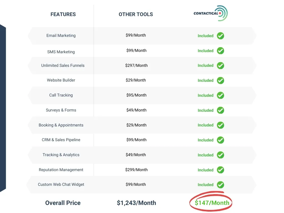
Task: Click the $297/Month Sales Funnels price
Action: pyautogui.click(x=136, y=65)
